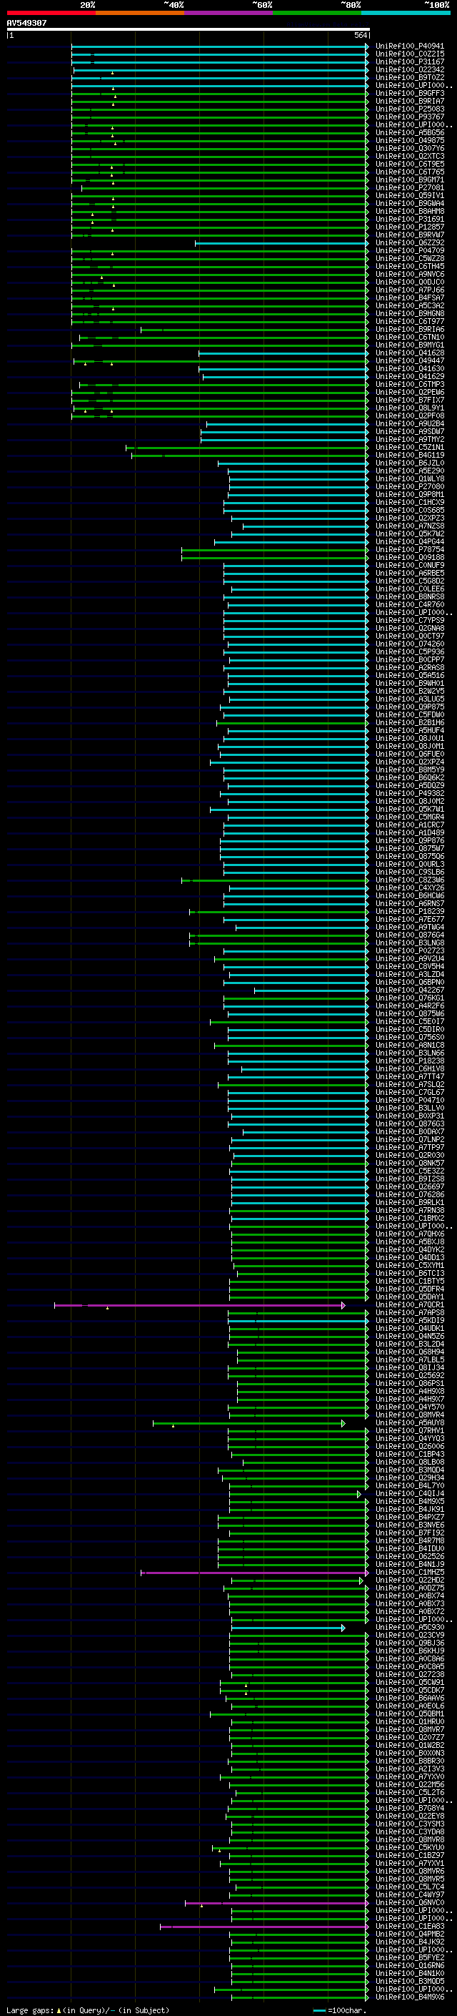
Task: Open hit UniRef100_P40941
Action: click(409, 46)
